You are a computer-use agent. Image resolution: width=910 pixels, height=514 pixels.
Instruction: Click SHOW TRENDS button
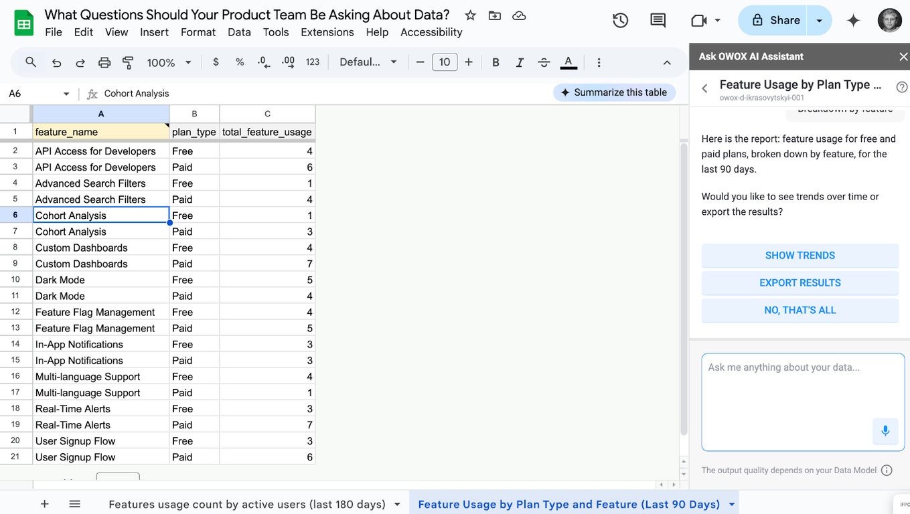pyautogui.click(x=800, y=256)
